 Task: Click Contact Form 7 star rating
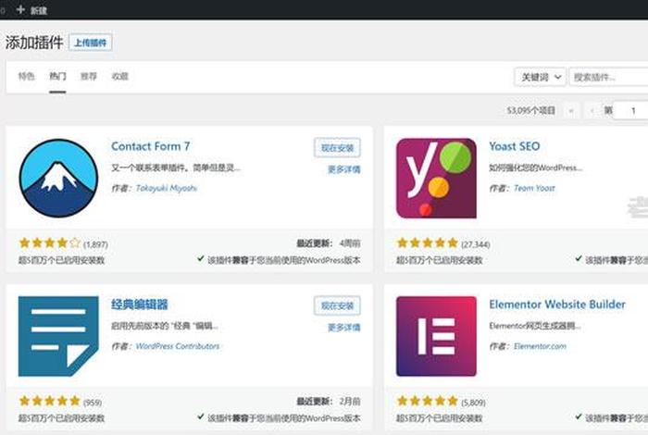(x=50, y=242)
